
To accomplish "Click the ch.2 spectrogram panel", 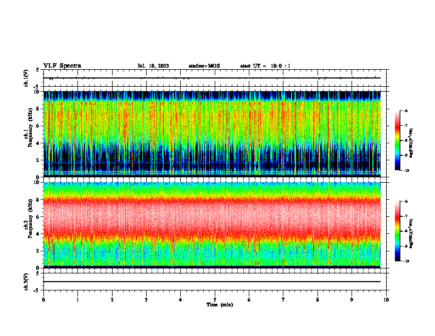I will click(212, 225).
